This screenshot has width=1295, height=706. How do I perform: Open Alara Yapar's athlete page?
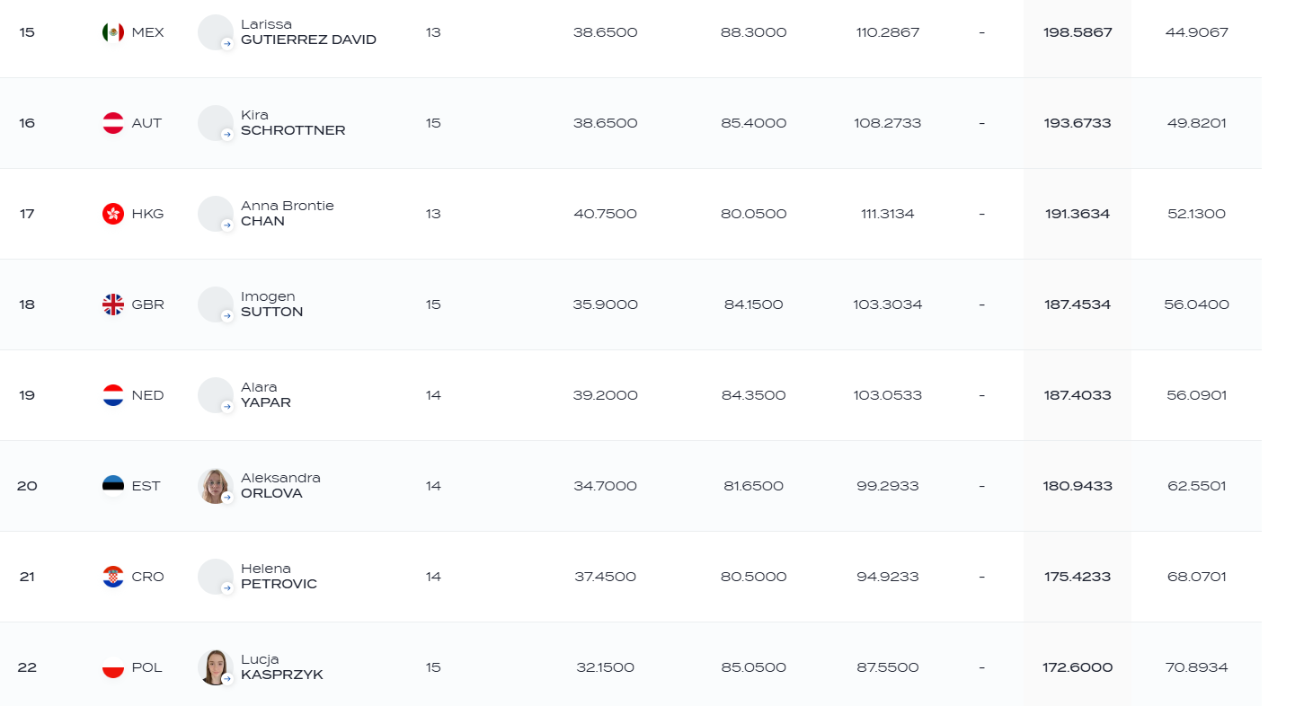pyautogui.click(x=266, y=395)
